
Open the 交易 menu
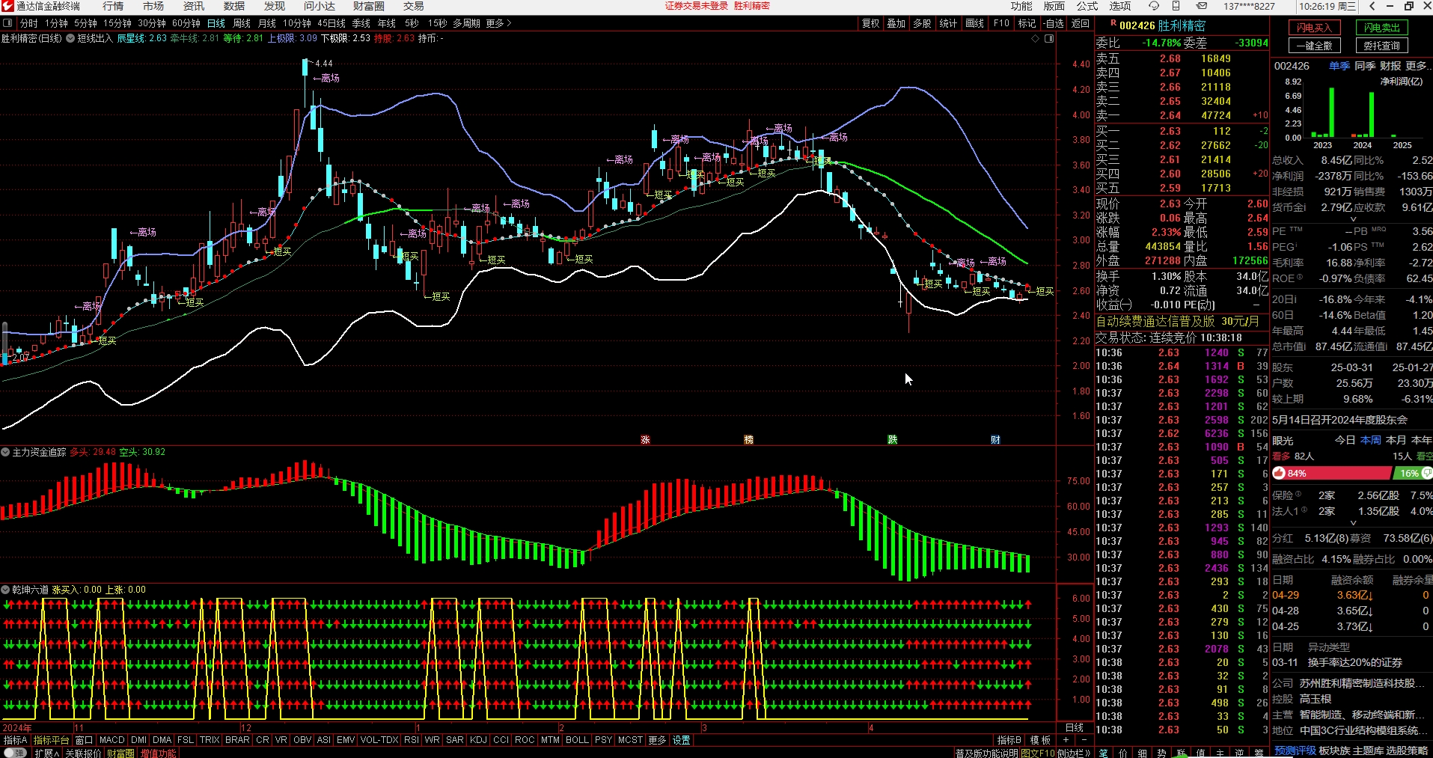[x=413, y=6]
